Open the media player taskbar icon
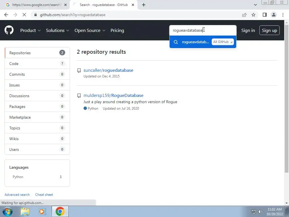Screen dimensions: 289x217 [42, 211]
